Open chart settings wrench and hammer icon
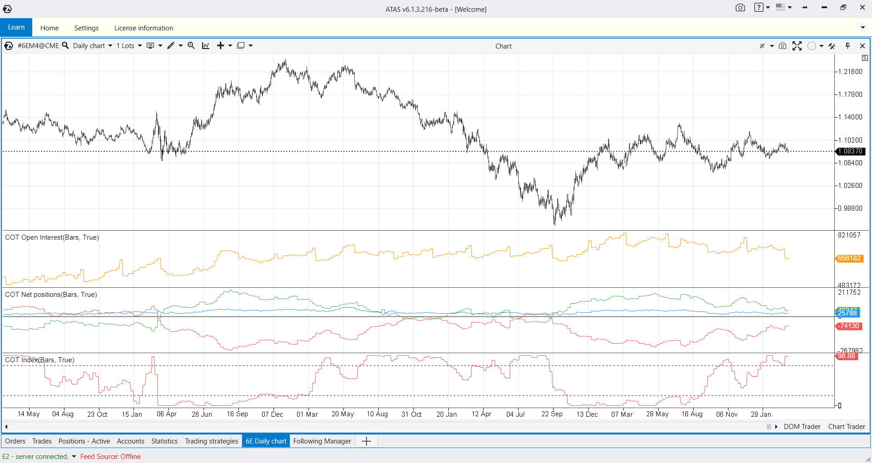Screen dimensions: 872x463 click(832, 46)
